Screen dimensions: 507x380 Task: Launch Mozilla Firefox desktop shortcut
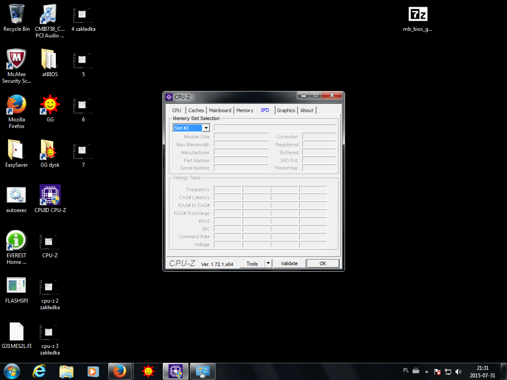click(16, 111)
